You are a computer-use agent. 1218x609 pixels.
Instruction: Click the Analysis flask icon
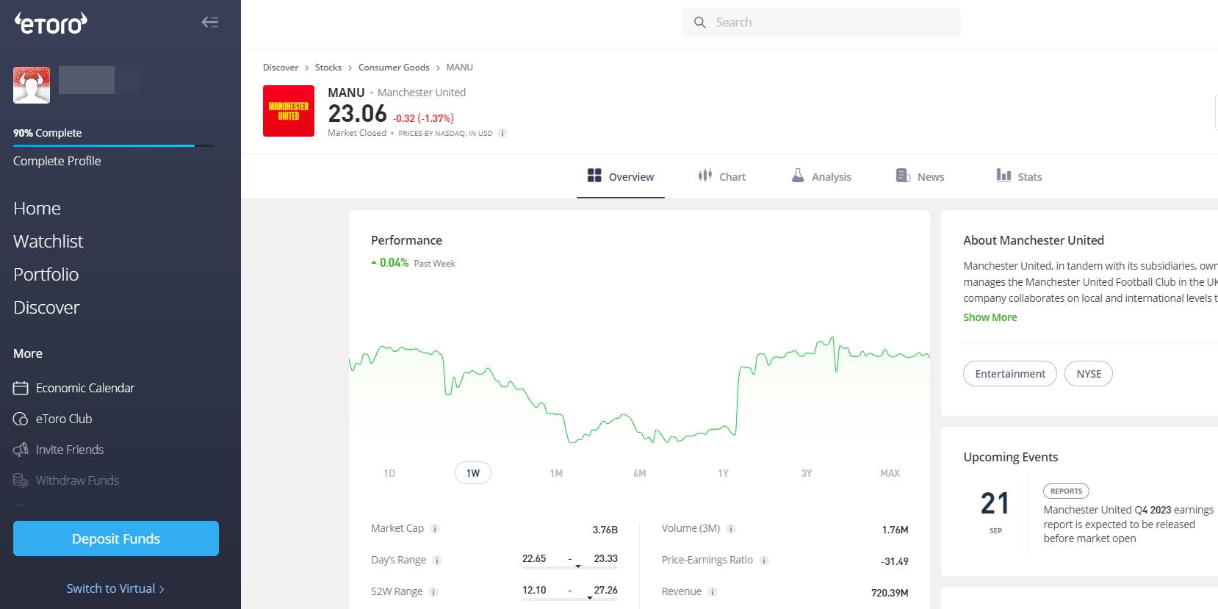tap(798, 175)
